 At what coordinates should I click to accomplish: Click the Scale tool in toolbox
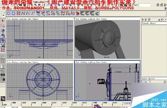[x=3, y=40]
